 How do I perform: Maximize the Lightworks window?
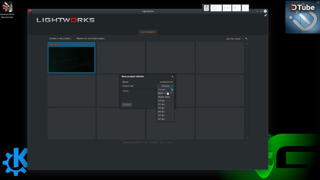[x=261, y=11]
